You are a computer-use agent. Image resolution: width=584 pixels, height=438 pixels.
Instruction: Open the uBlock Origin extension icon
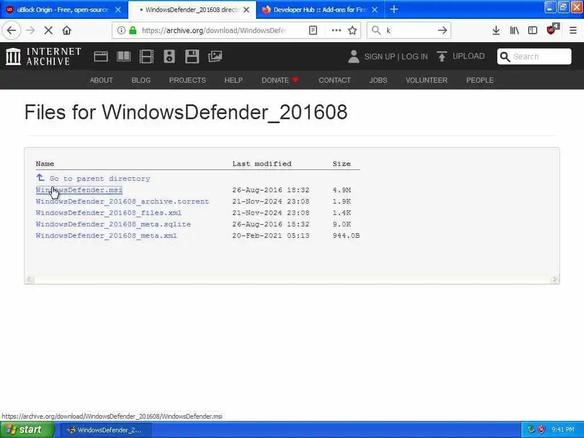(x=552, y=30)
